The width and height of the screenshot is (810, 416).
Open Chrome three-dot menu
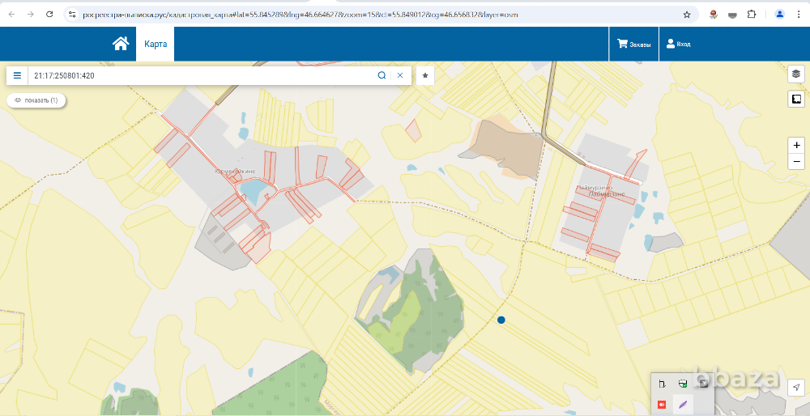pos(799,15)
